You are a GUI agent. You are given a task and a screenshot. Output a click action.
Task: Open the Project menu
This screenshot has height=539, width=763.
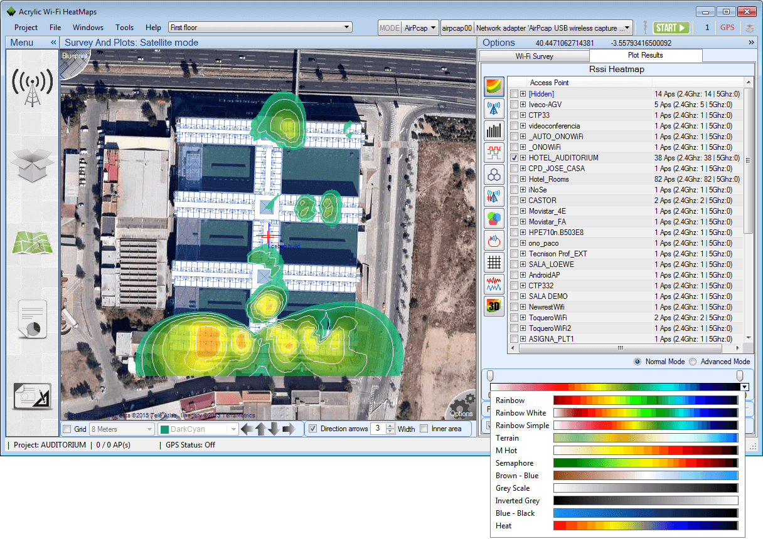26,28
